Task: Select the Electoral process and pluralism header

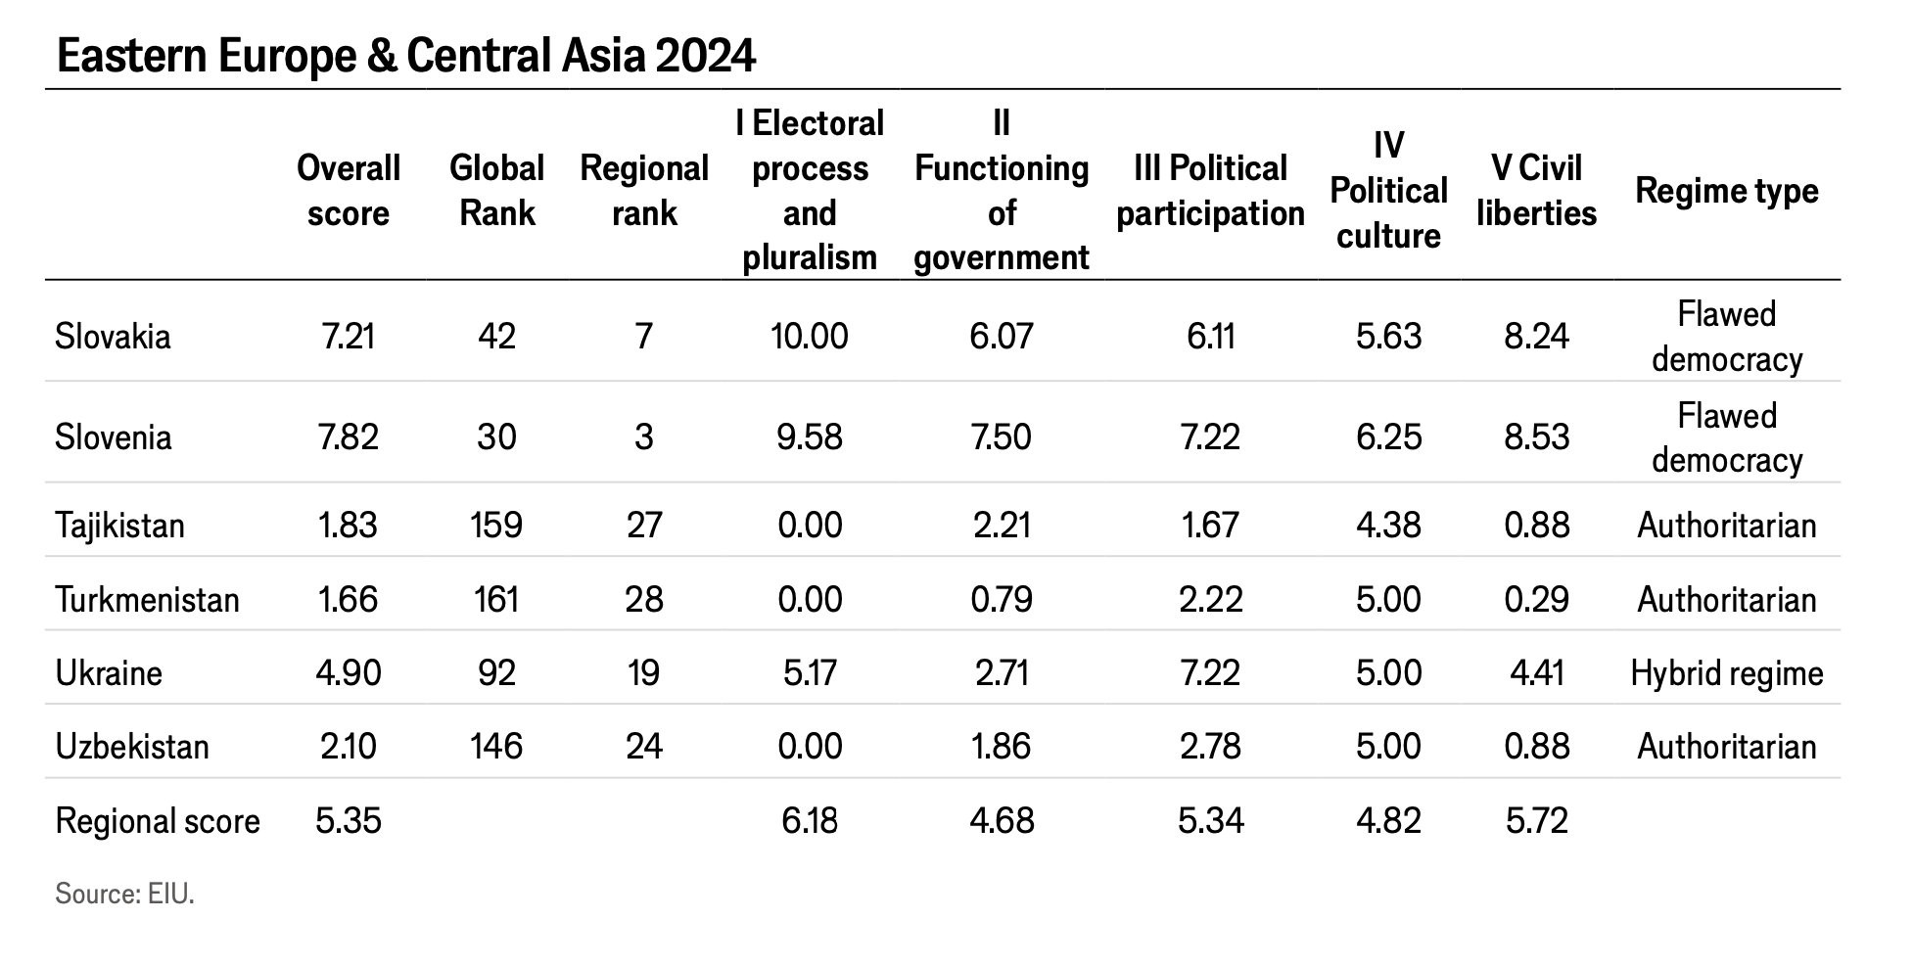Action: click(x=810, y=191)
